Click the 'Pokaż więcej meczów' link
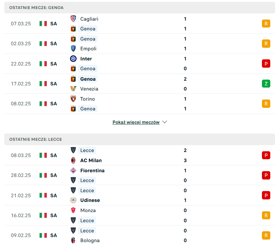 [x=136, y=122]
